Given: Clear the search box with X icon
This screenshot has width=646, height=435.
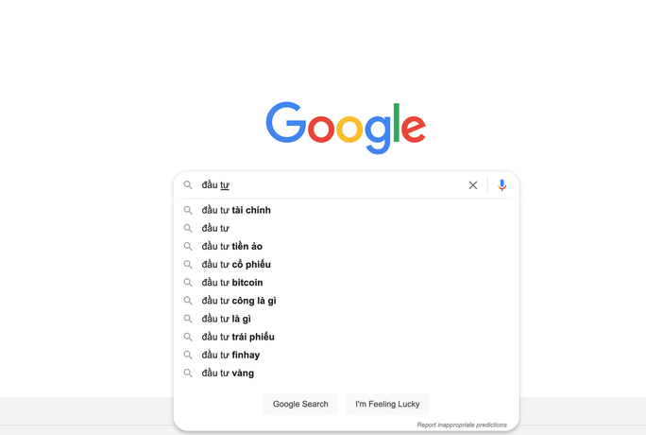Looking at the screenshot, I should pos(473,185).
